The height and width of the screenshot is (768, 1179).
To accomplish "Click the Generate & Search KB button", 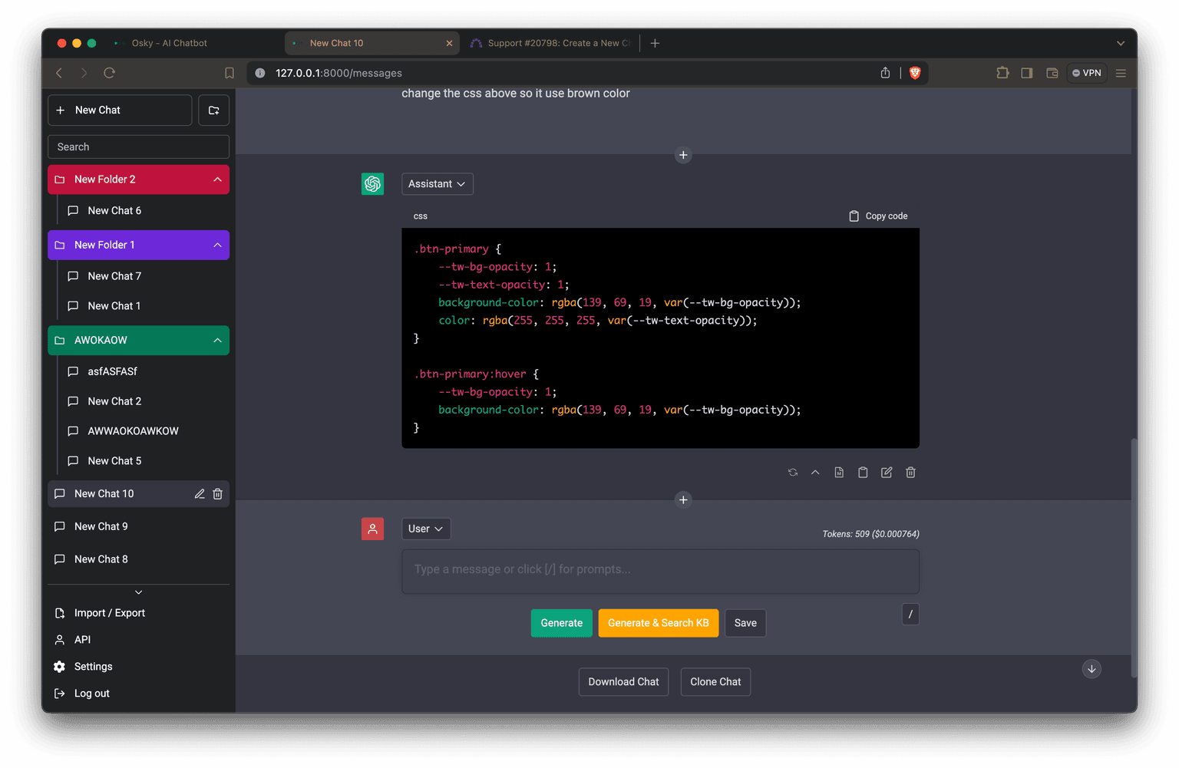I will point(658,622).
